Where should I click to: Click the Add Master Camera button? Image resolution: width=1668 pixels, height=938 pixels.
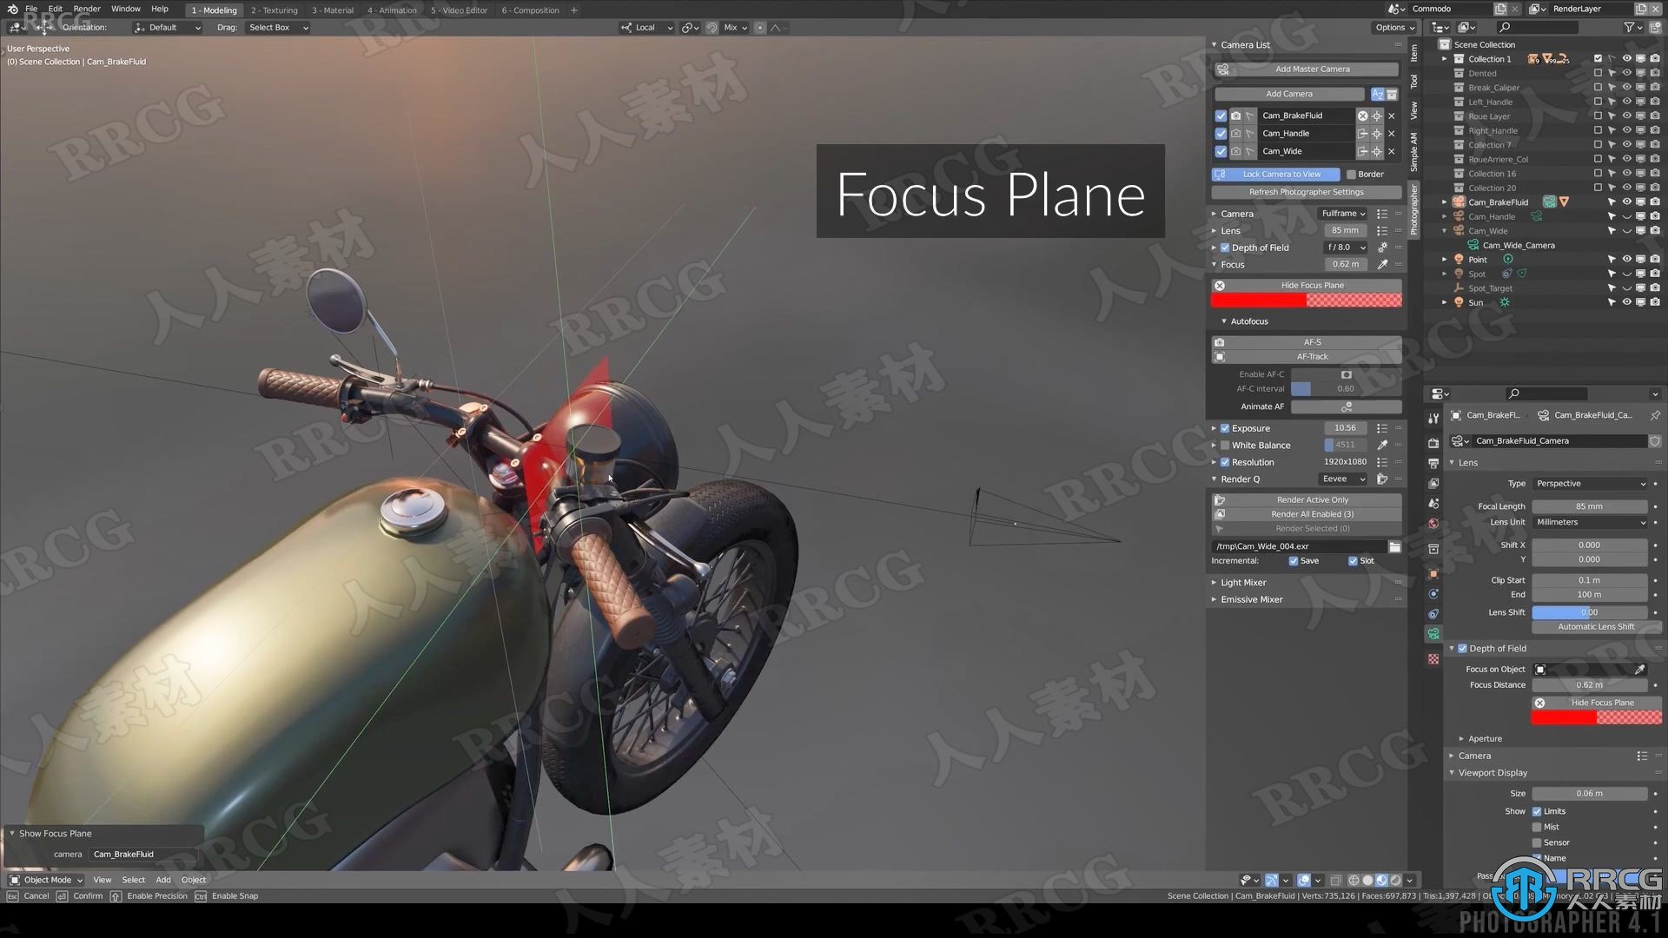tap(1312, 69)
